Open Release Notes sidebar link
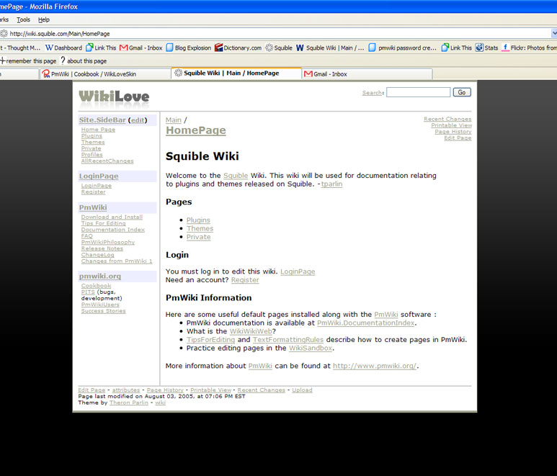 (x=102, y=248)
